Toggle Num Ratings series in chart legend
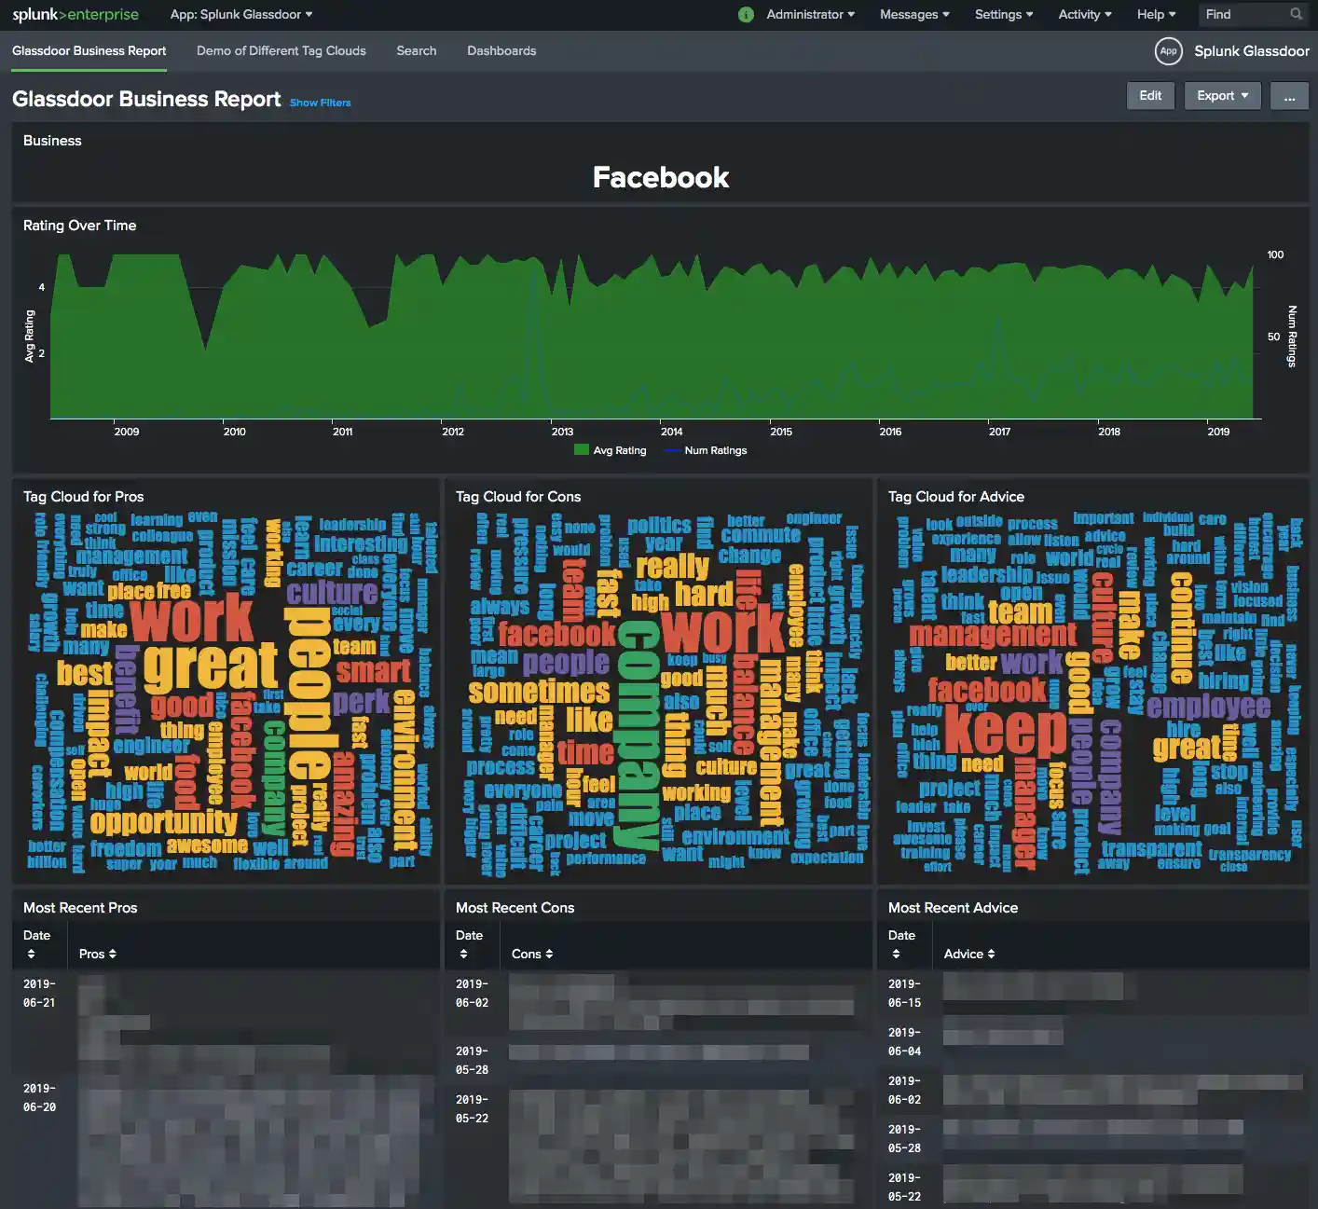The width and height of the screenshot is (1318, 1209). coord(706,450)
